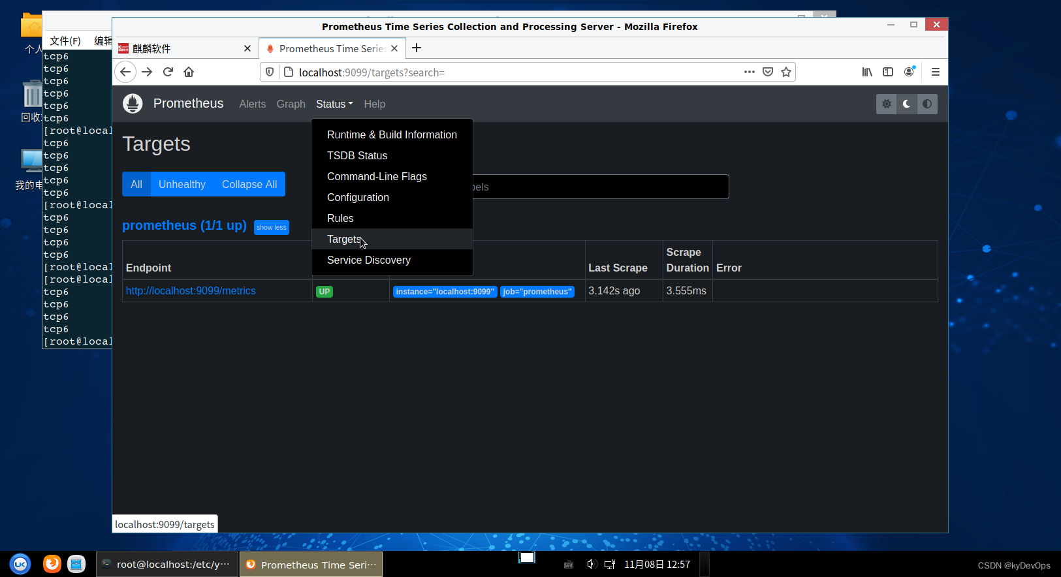Launch Firefox from taskbar
The height and width of the screenshot is (577, 1061).
pos(52,564)
